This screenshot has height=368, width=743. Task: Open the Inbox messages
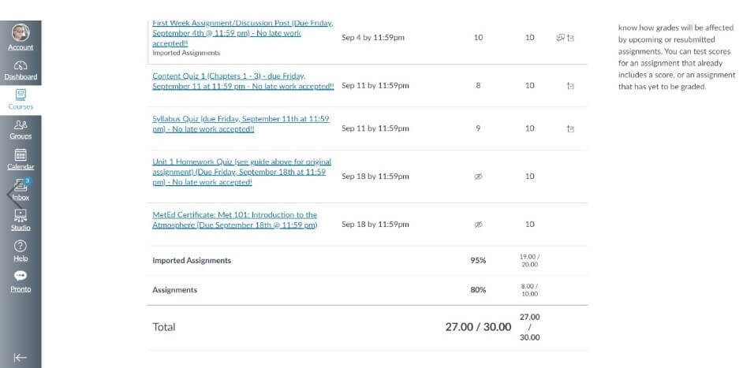21,190
